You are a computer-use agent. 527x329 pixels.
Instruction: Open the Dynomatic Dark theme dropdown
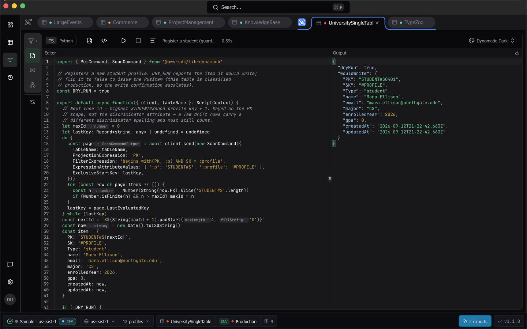(492, 41)
